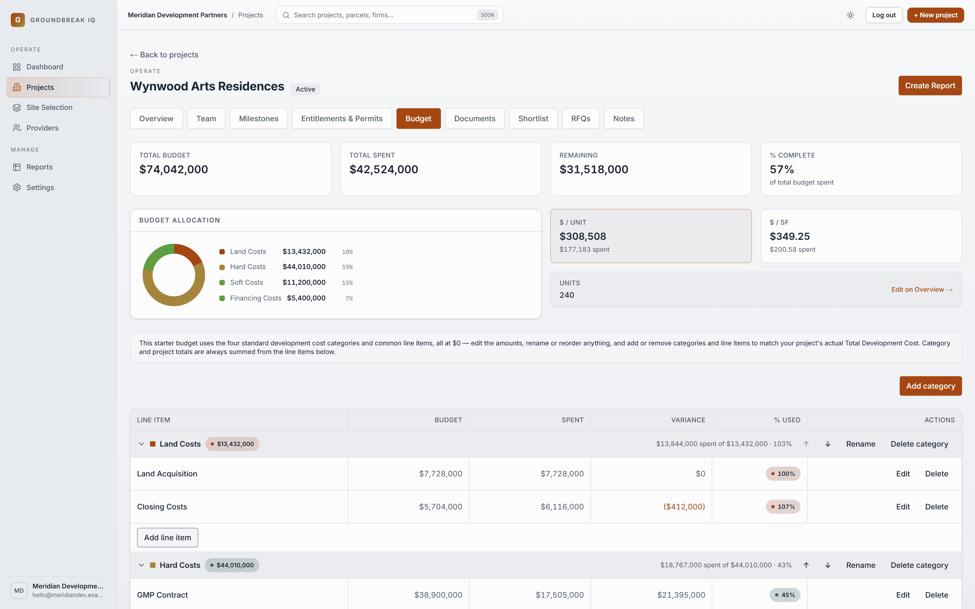Follow the Edit on Overview link

click(x=922, y=290)
